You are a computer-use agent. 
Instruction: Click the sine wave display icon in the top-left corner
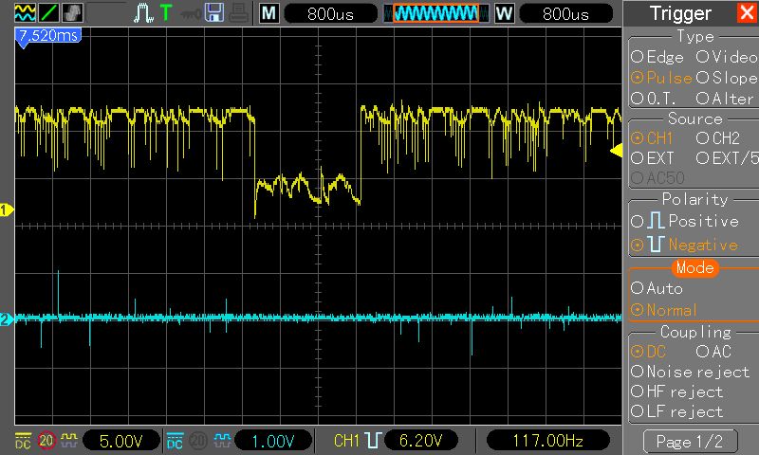pos(26,13)
